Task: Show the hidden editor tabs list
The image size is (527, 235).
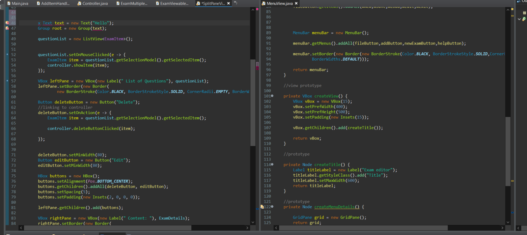Action: pyautogui.click(x=236, y=3)
